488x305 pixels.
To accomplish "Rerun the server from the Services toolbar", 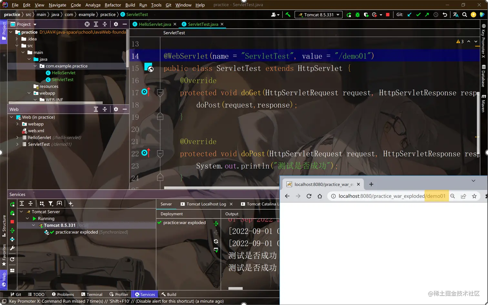I will [x=12, y=204].
